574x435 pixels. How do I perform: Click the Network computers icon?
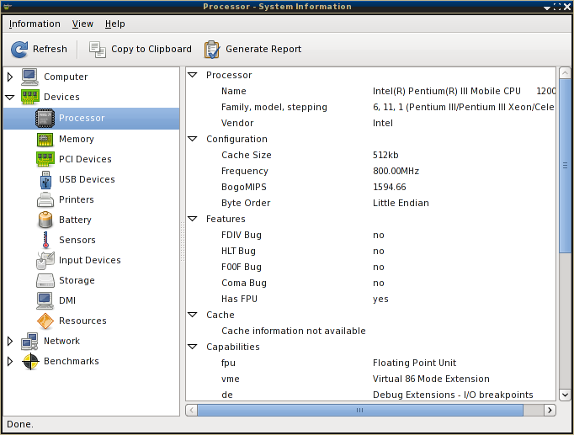[29, 341]
